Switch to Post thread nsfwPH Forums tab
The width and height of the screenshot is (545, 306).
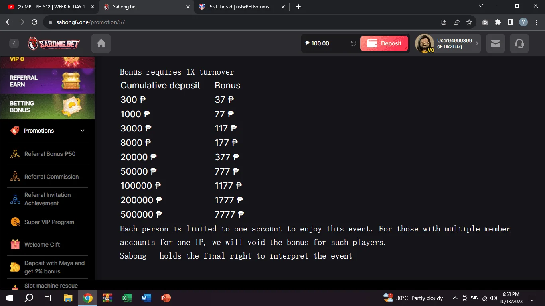(x=242, y=7)
